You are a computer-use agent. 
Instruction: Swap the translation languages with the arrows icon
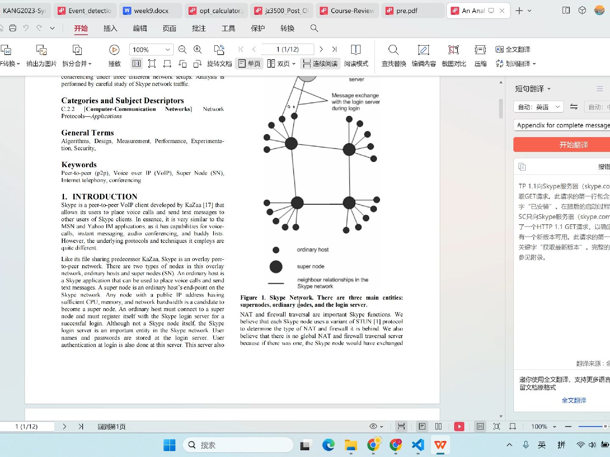pos(574,107)
